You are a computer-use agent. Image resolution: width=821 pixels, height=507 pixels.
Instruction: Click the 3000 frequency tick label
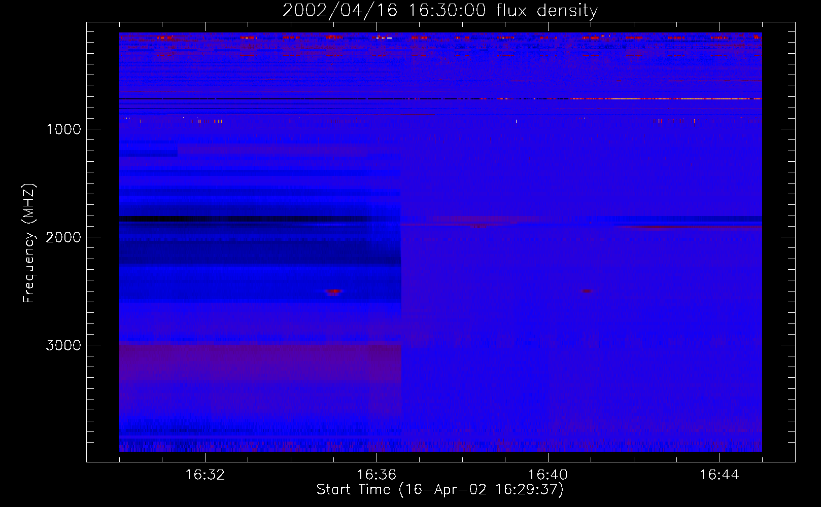click(x=63, y=345)
